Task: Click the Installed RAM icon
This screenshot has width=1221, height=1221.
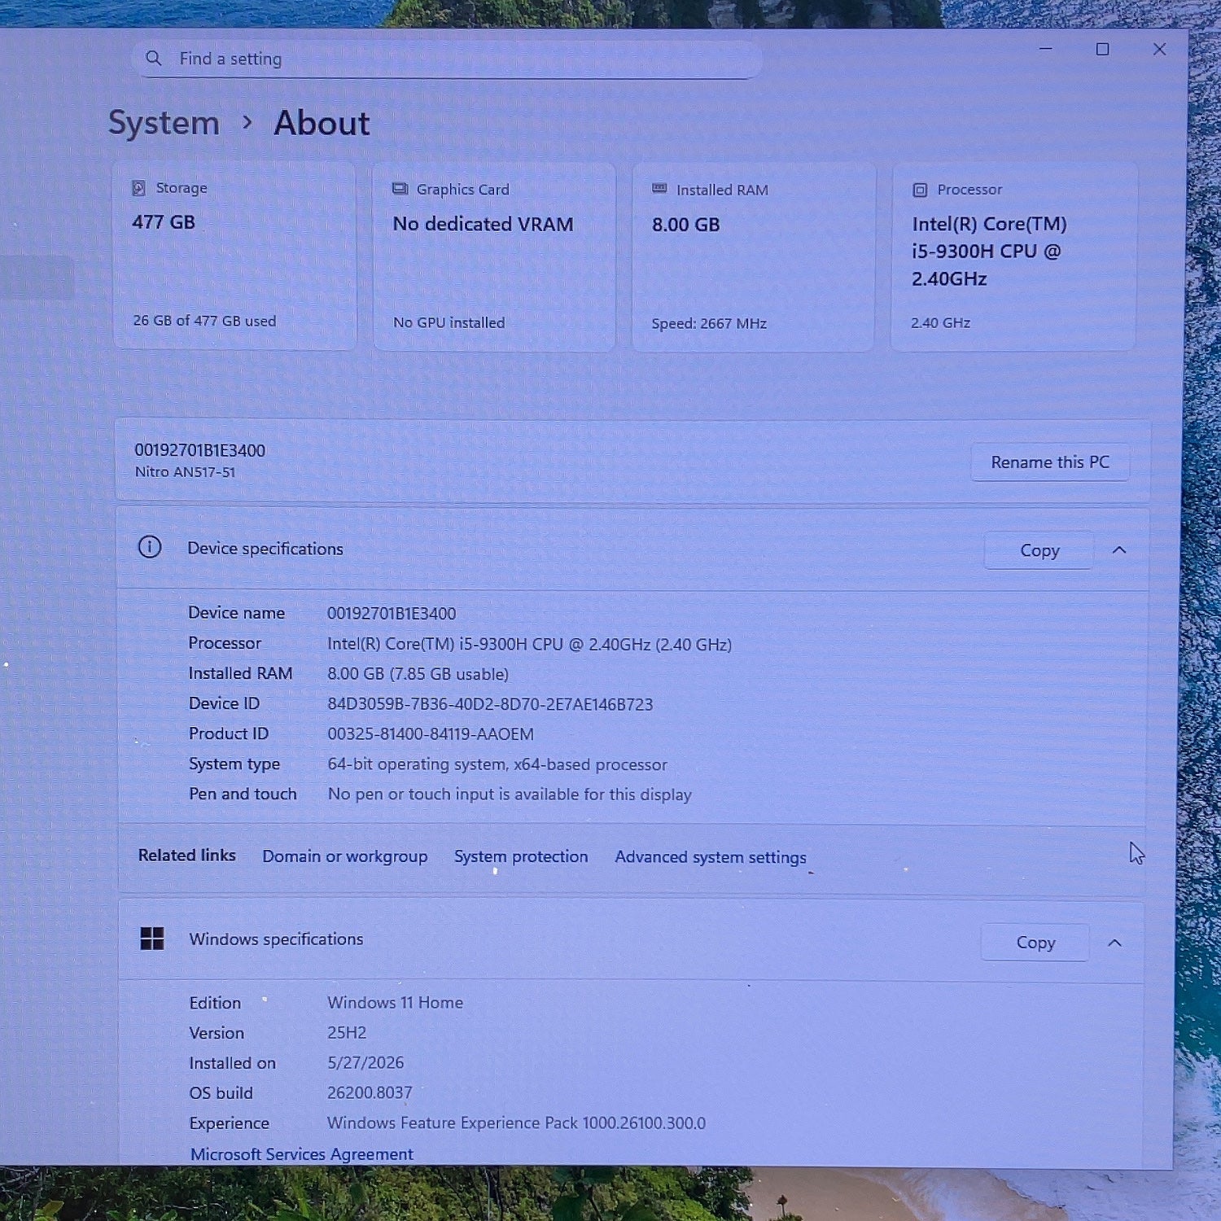Action: [x=659, y=189]
